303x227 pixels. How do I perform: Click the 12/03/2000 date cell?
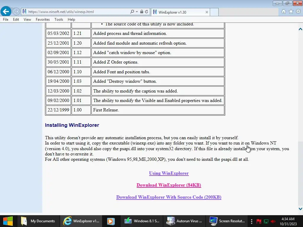pos(58,91)
